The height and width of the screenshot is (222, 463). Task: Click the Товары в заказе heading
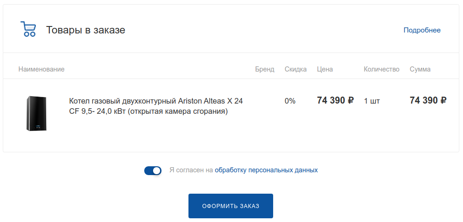[86, 30]
